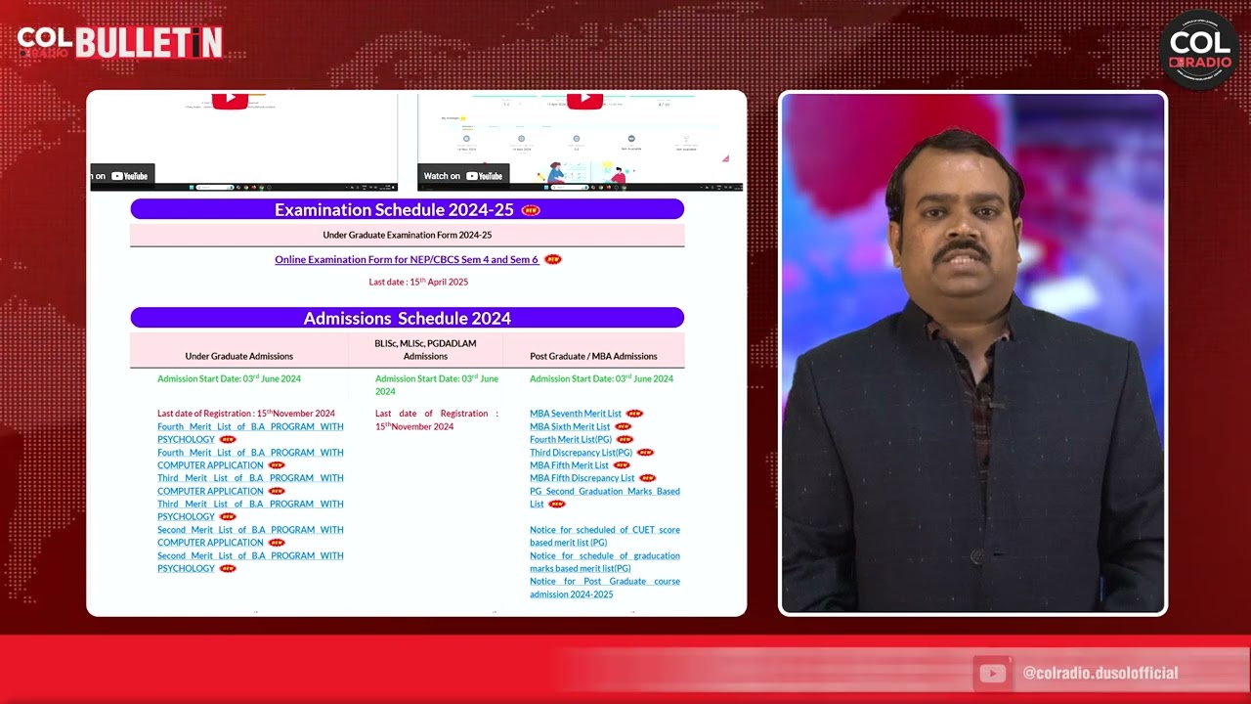Screen dimensions: 1251x704
Task: Click the COL Bulletin logo
Action: [120, 42]
